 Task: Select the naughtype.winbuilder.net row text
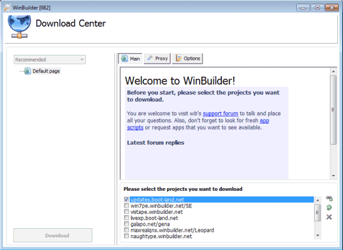pos(162,236)
